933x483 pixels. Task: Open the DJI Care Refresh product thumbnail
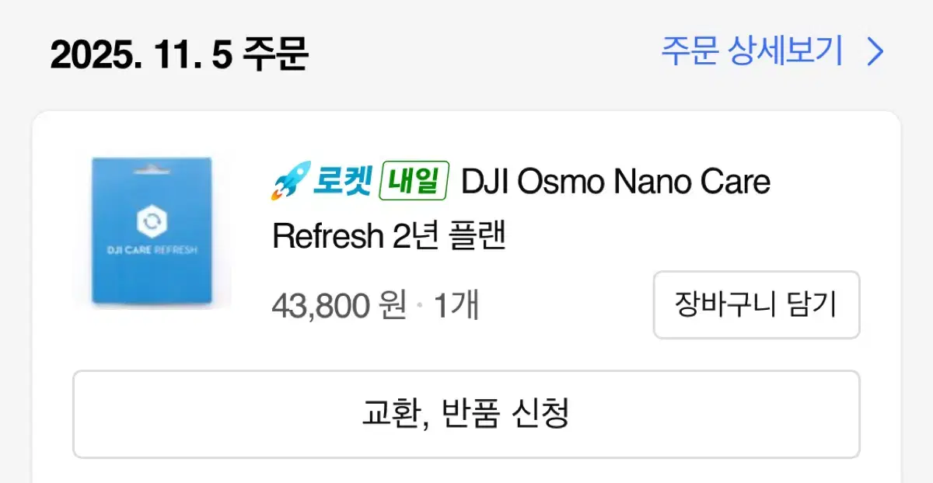point(152,231)
